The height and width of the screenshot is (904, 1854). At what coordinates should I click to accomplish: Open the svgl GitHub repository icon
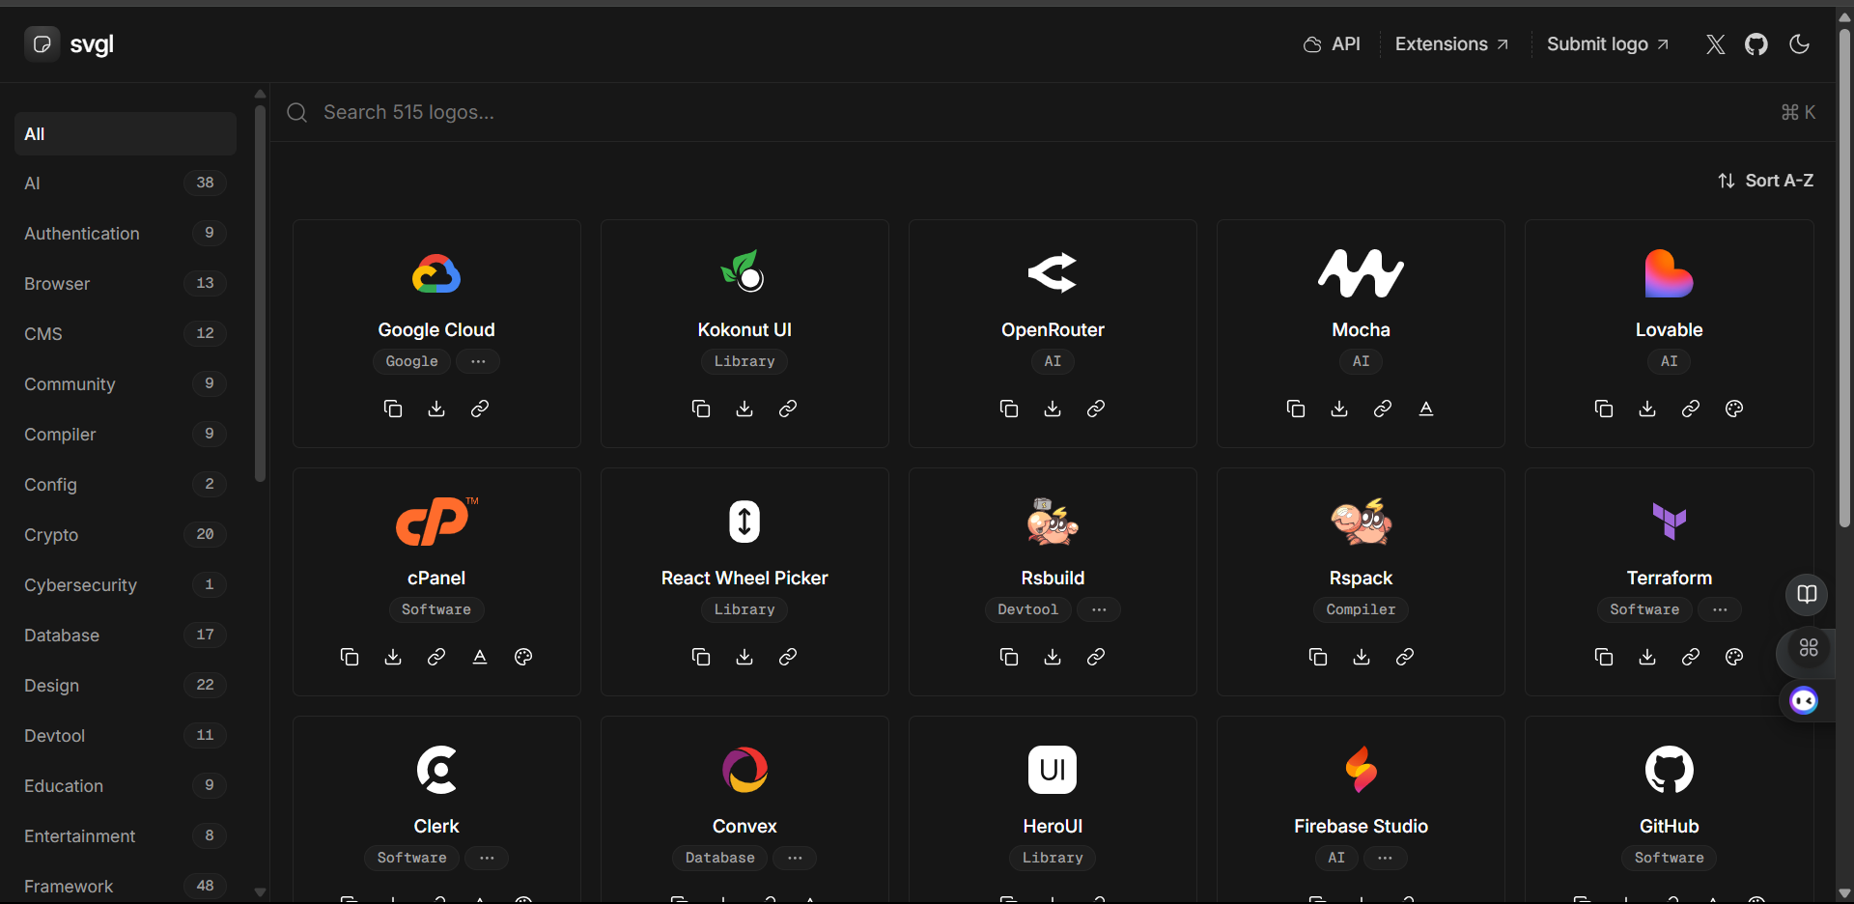coord(1756,44)
